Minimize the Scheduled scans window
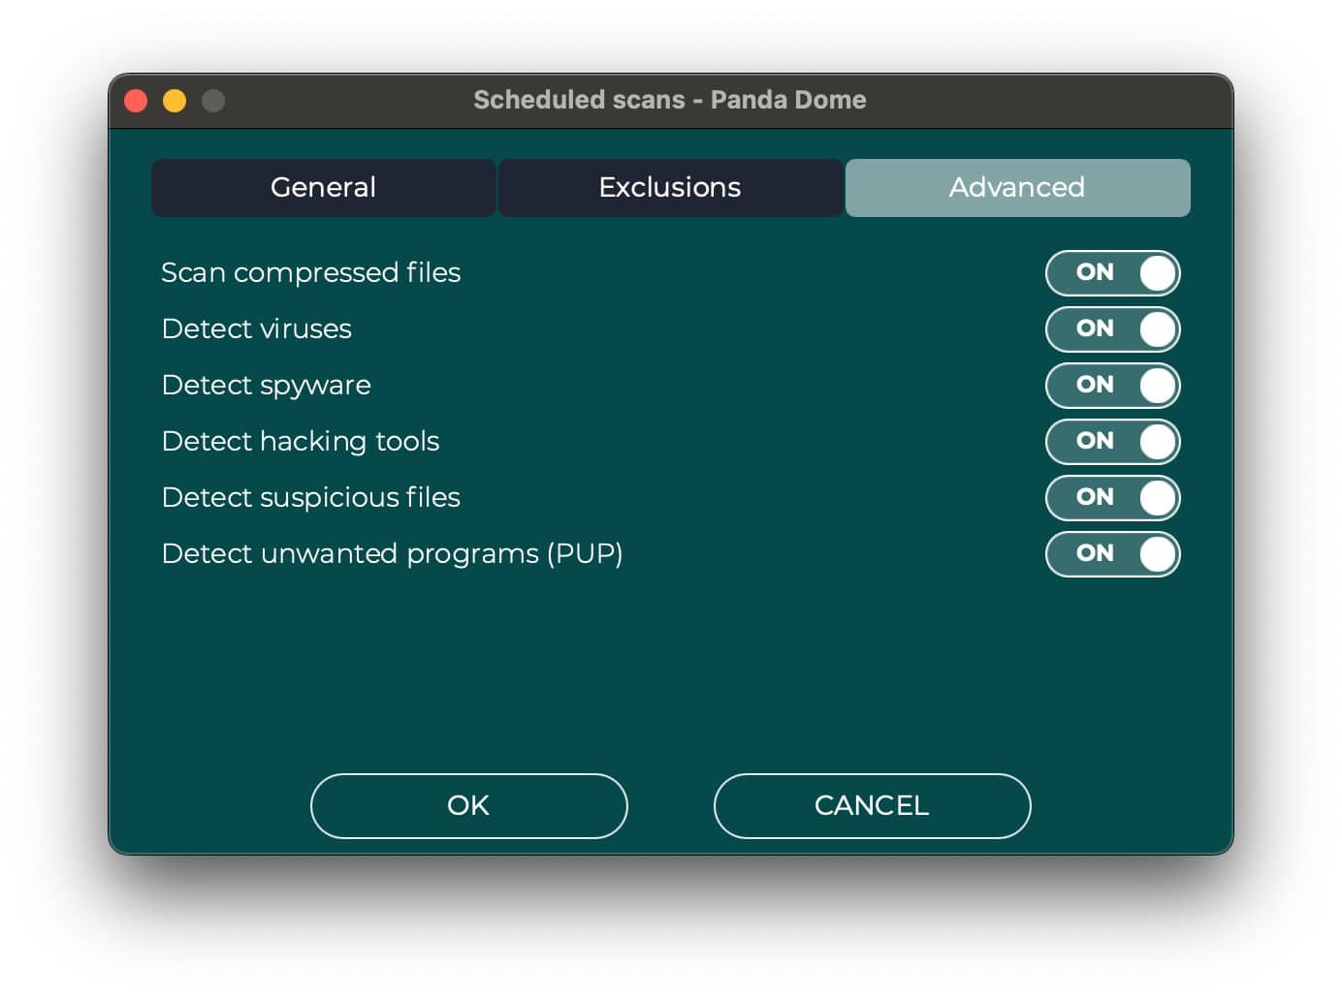 click(x=175, y=100)
